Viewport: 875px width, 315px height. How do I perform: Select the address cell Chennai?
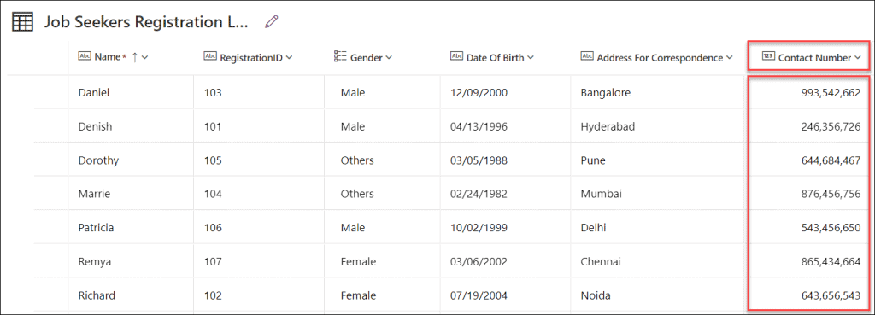coord(601,261)
